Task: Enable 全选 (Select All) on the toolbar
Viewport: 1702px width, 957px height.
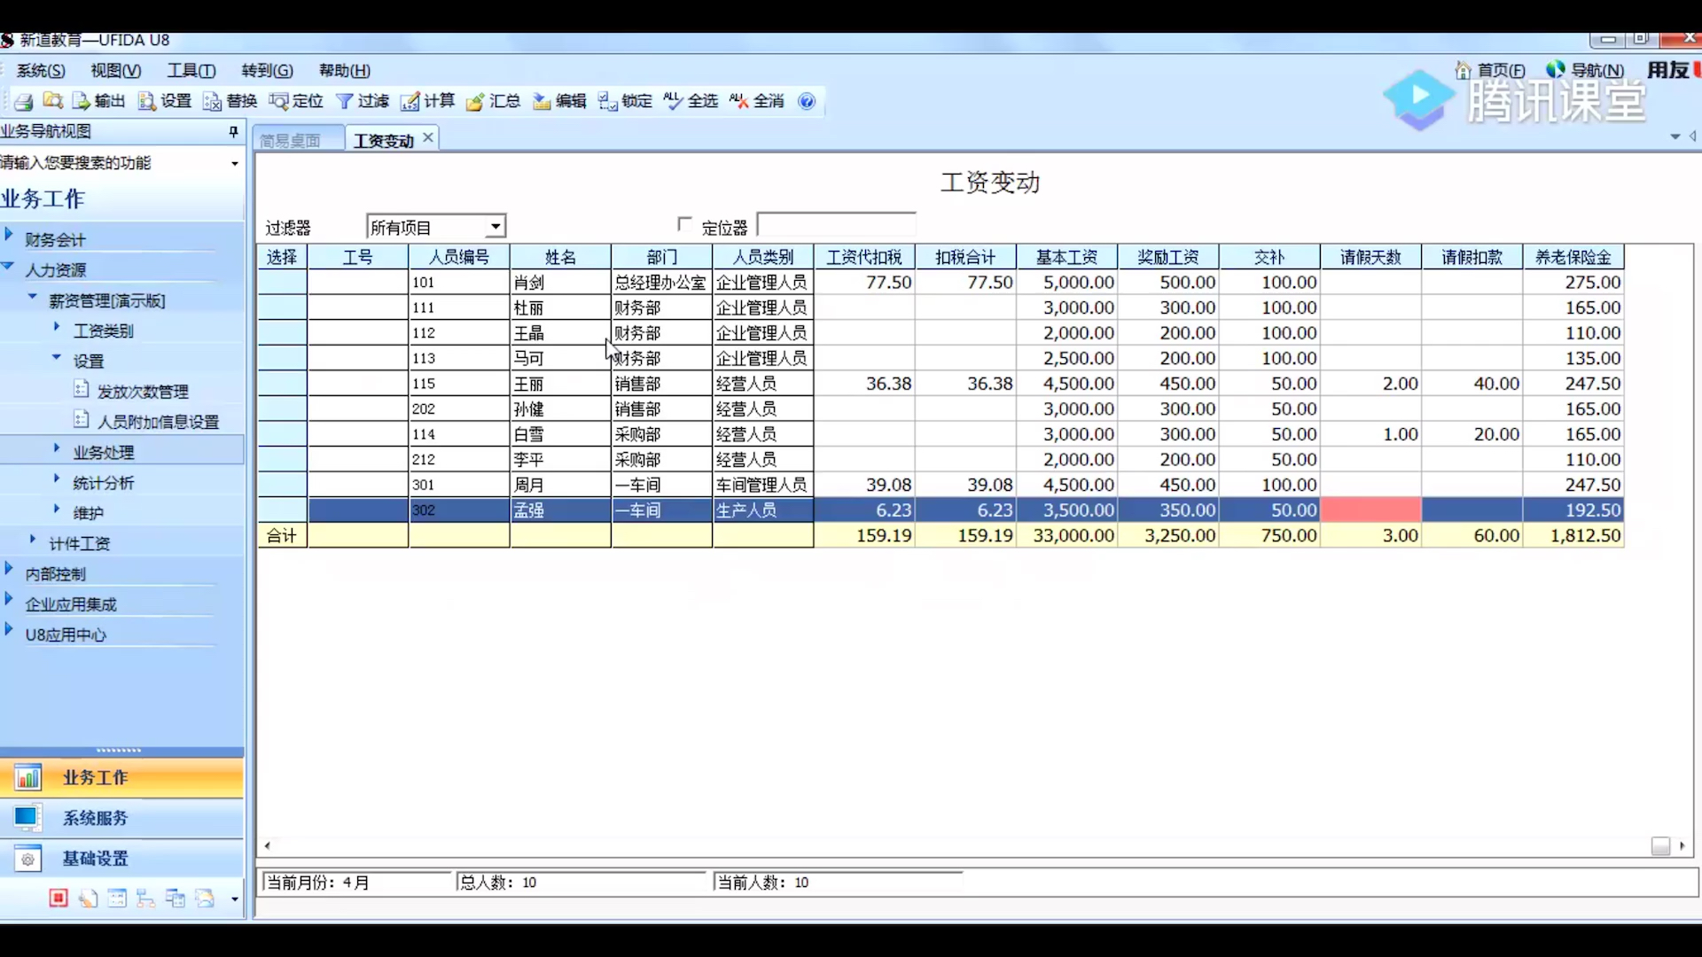Action: tap(691, 100)
